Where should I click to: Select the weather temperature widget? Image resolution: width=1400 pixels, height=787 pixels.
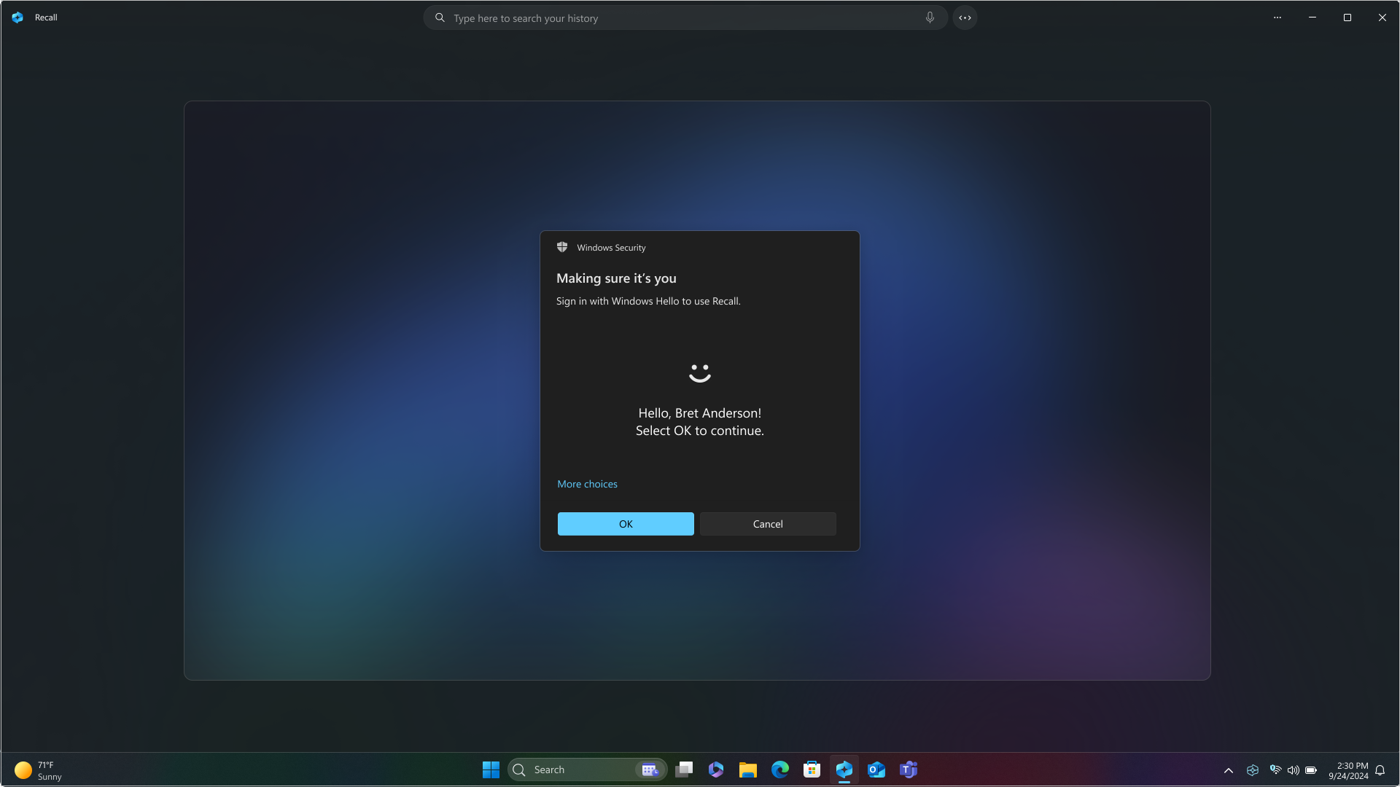pos(39,770)
